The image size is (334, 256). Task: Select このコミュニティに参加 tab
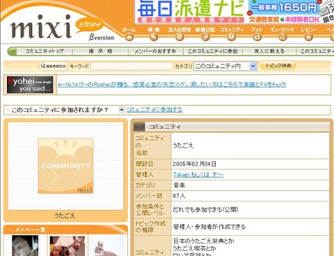click(213, 51)
